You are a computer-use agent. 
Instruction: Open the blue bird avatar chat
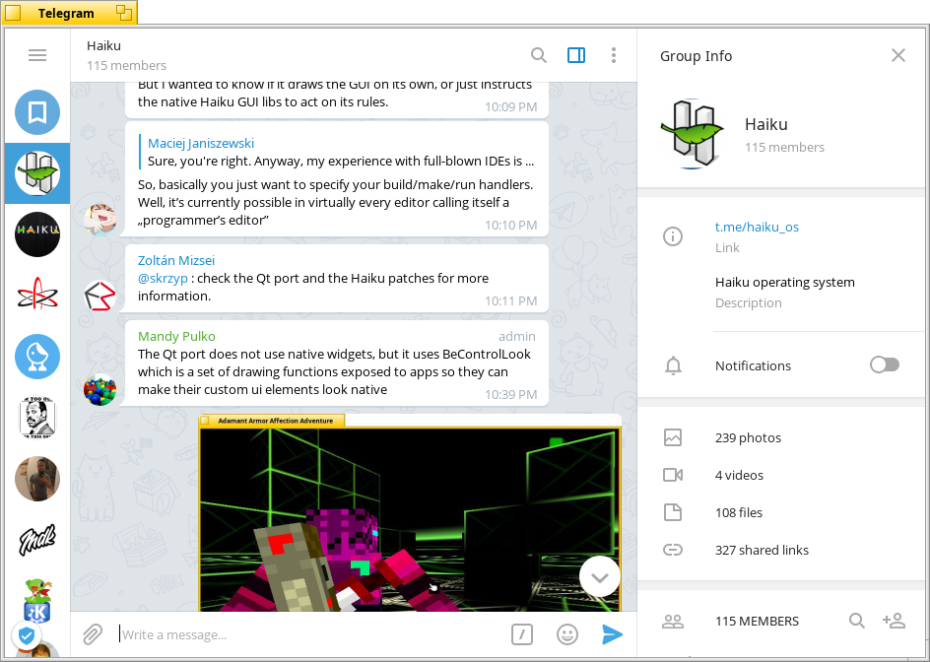point(37,357)
